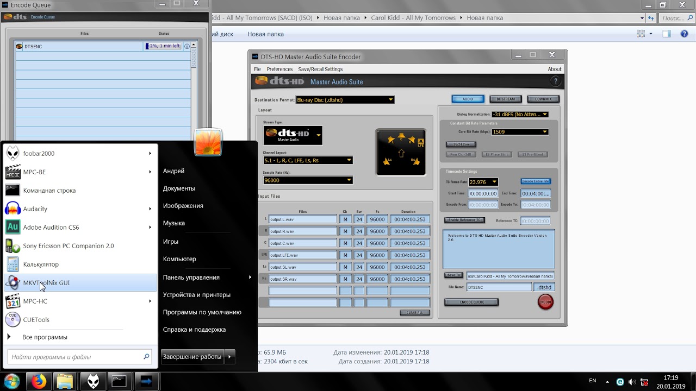Open File Explorer from the taskbar
Image resolution: width=696 pixels, height=391 pixels.
click(x=65, y=381)
